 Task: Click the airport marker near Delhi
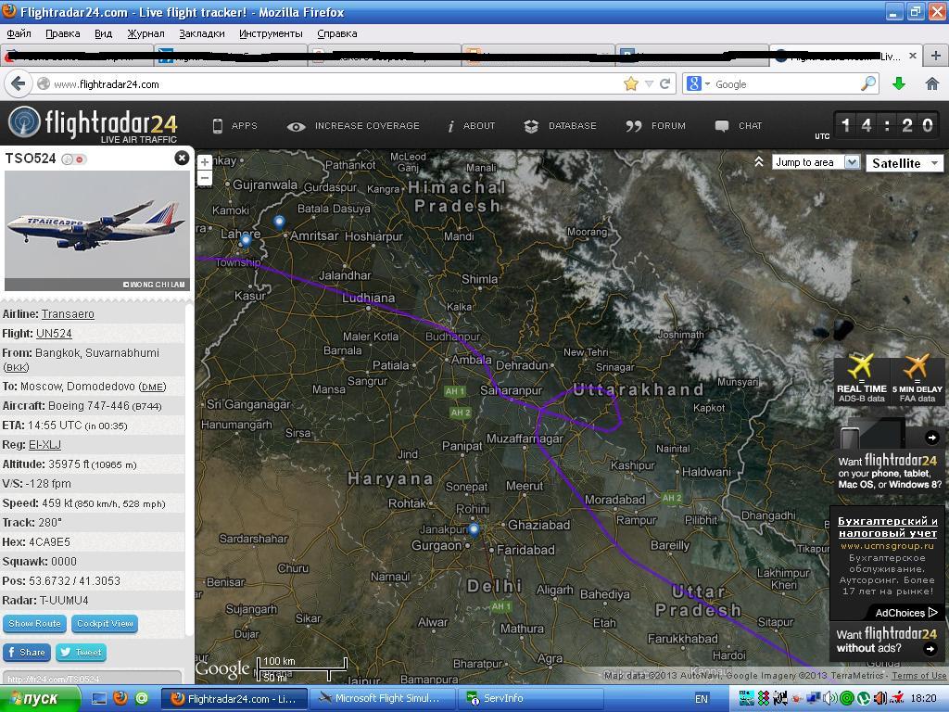tap(474, 530)
